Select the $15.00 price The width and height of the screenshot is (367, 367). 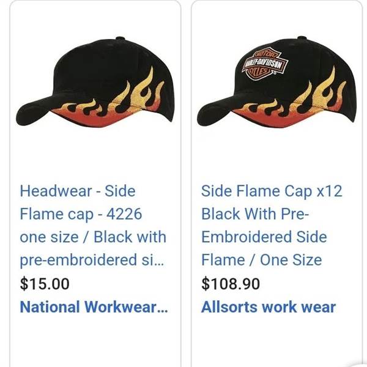coord(45,284)
